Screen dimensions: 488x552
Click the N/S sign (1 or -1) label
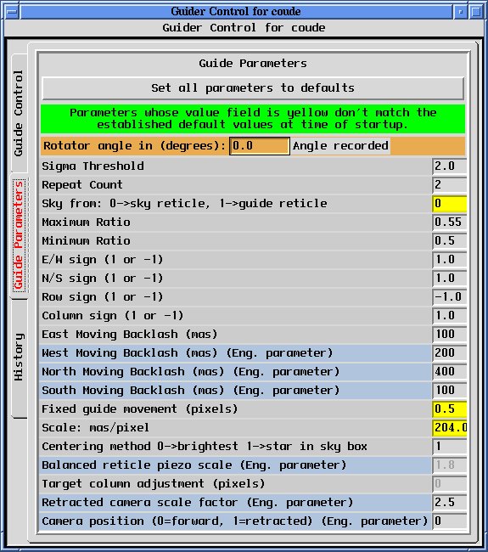tap(103, 279)
